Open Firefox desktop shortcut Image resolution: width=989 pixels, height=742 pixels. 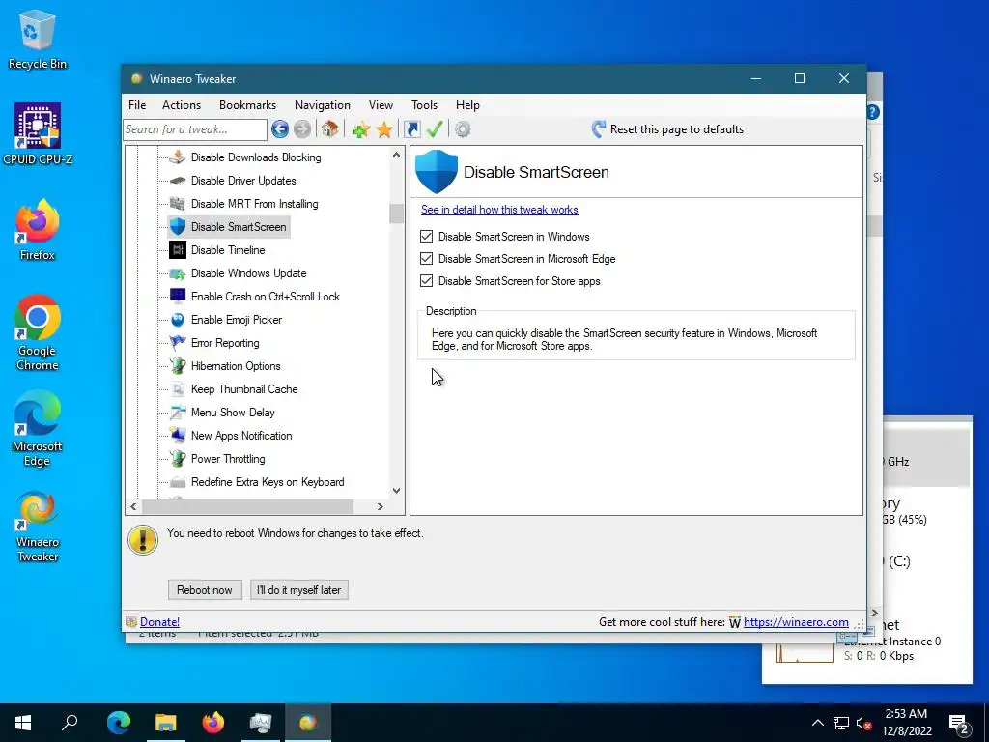tap(38, 230)
